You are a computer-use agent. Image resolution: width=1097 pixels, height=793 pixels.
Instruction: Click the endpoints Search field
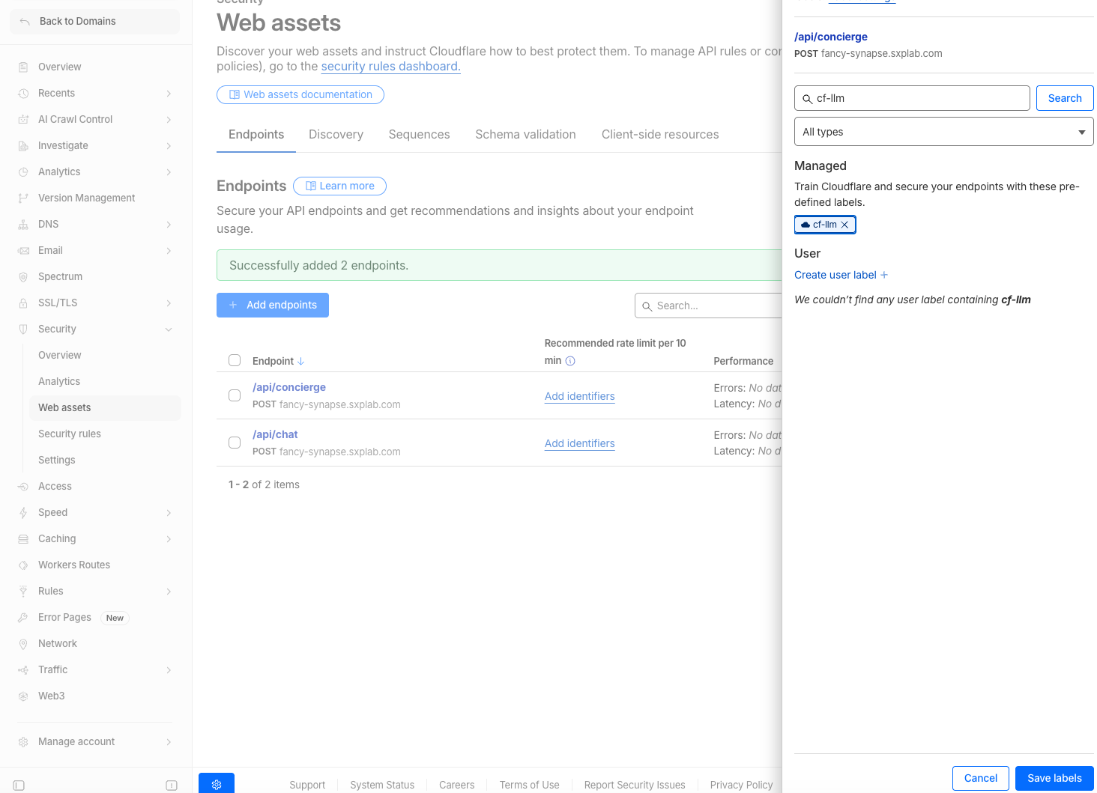pos(709,306)
